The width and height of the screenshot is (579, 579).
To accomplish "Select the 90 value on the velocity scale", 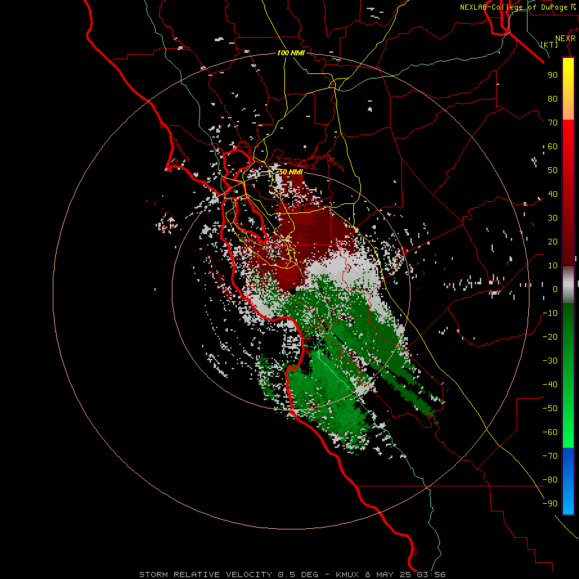I will point(553,75).
